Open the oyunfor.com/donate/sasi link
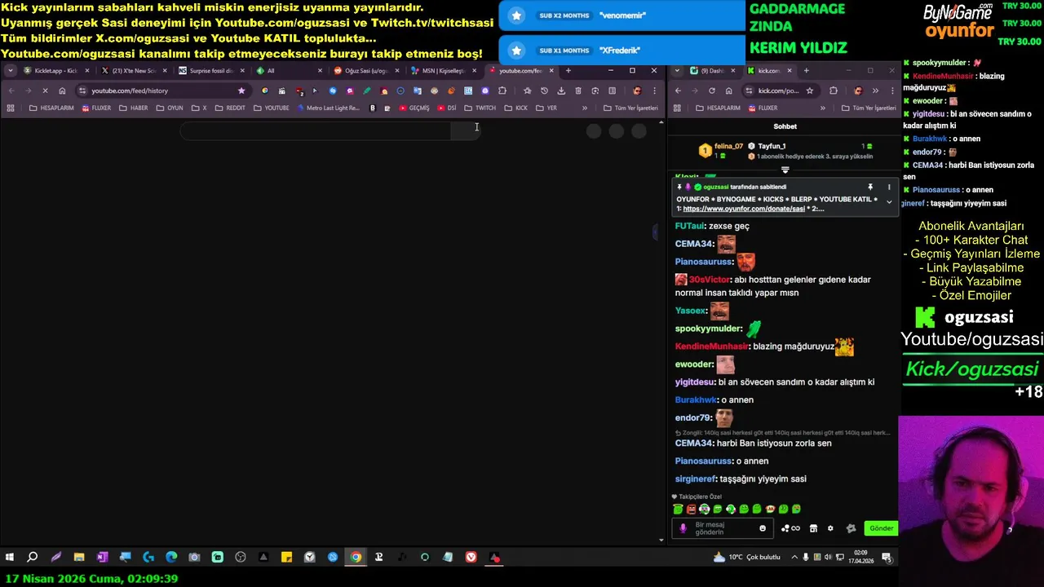Screen dimensions: 1044x587 [x=744, y=209]
